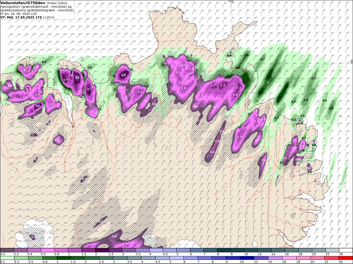The width and height of the screenshot is (353, 264).
Task: Pick pale green rain swatch between 0.1 and 0.3
Action: point(7,258)
